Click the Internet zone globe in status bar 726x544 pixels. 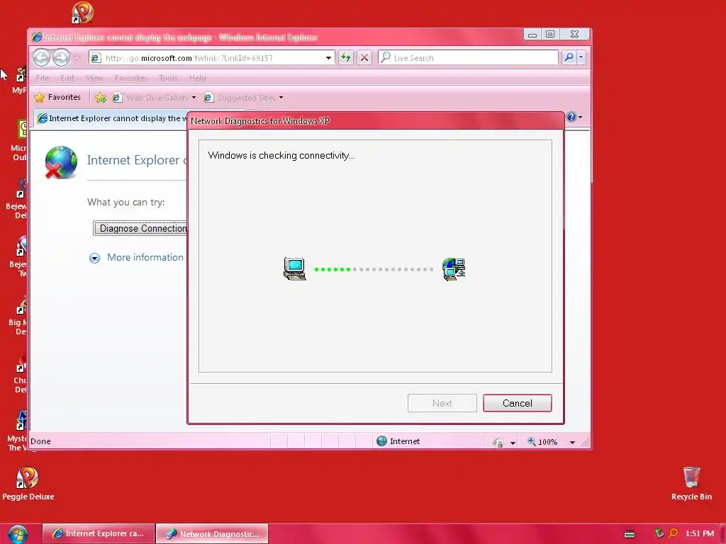[x=381, y=441]
